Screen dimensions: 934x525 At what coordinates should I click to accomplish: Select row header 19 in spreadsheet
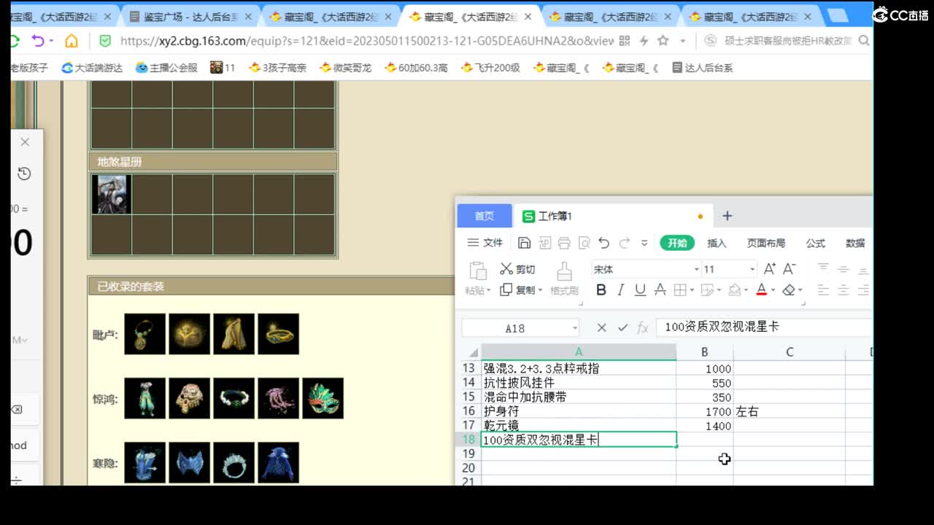[468, 454]
